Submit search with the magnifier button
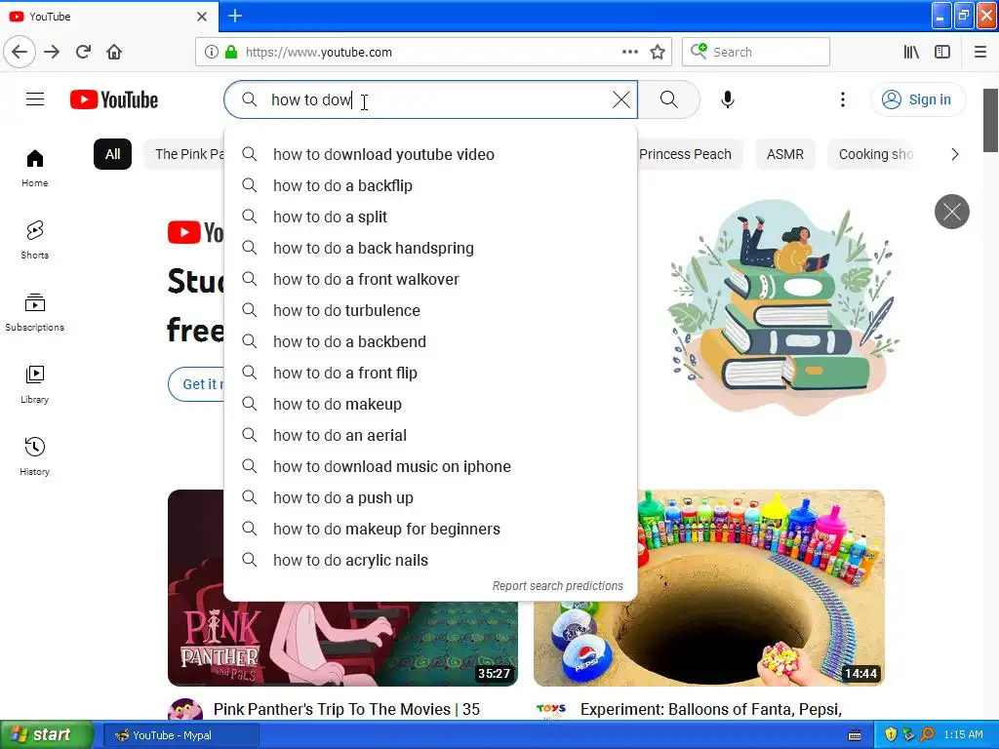This screenshot has height=749, width=999. [x=668, y=99]
